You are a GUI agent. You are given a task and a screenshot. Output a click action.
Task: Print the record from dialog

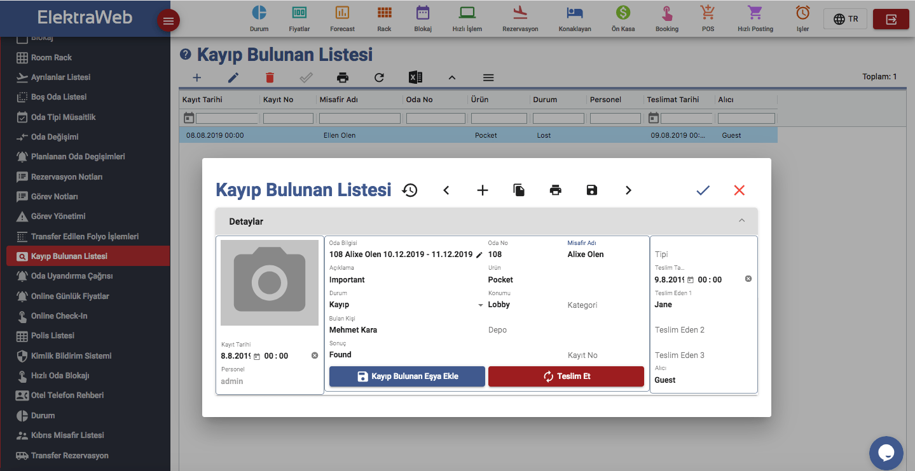556,190
